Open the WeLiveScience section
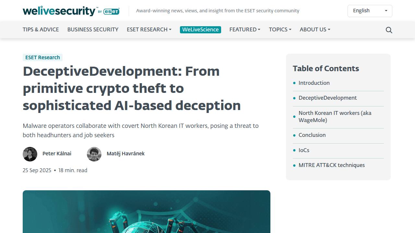The height and width of the screenshot is (233, 415). 200,29
